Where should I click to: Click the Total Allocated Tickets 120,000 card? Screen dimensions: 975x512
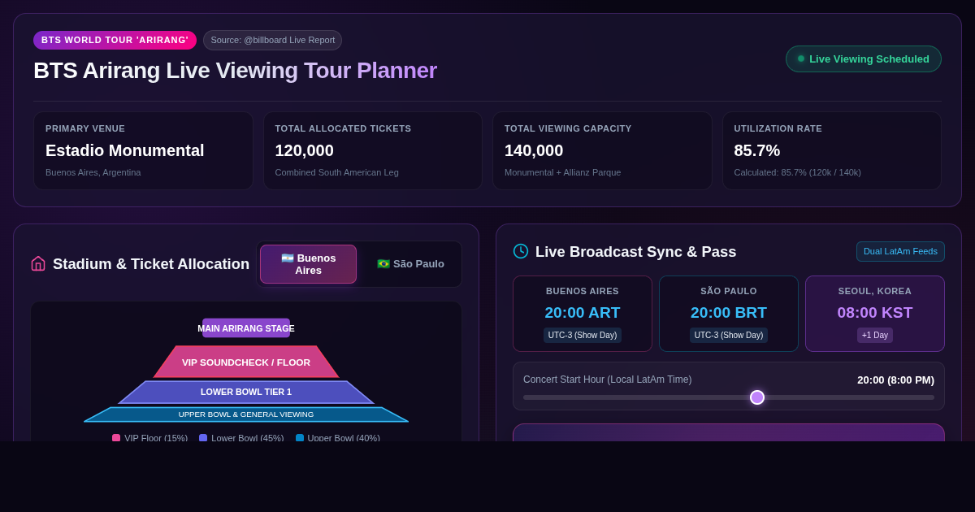[x=373, y=151]
